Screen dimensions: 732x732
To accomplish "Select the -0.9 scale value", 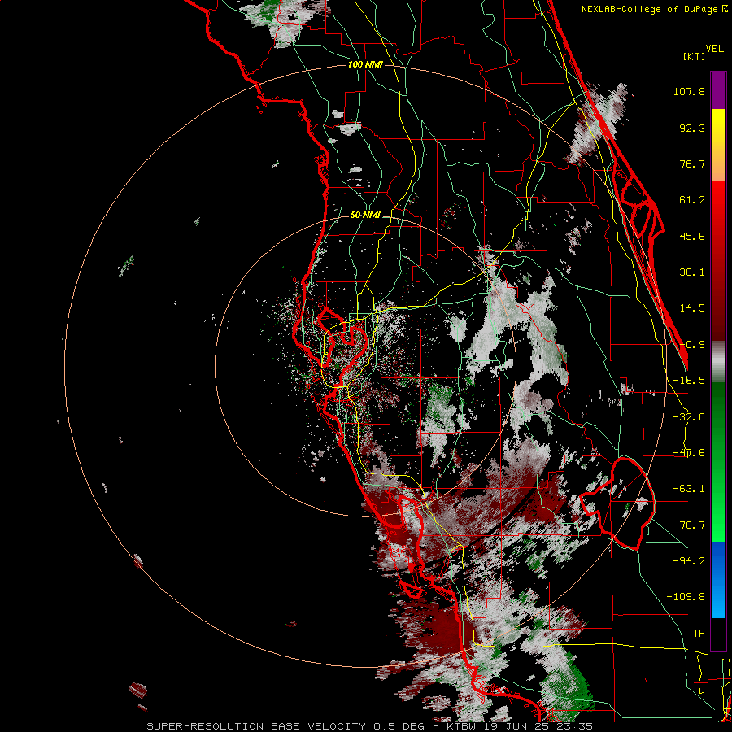I will (x=692, y=345).
